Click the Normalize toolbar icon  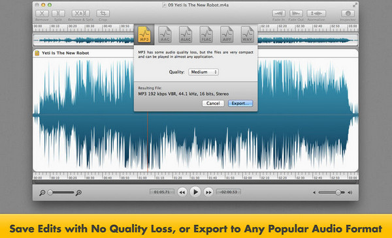coord(316,14)
